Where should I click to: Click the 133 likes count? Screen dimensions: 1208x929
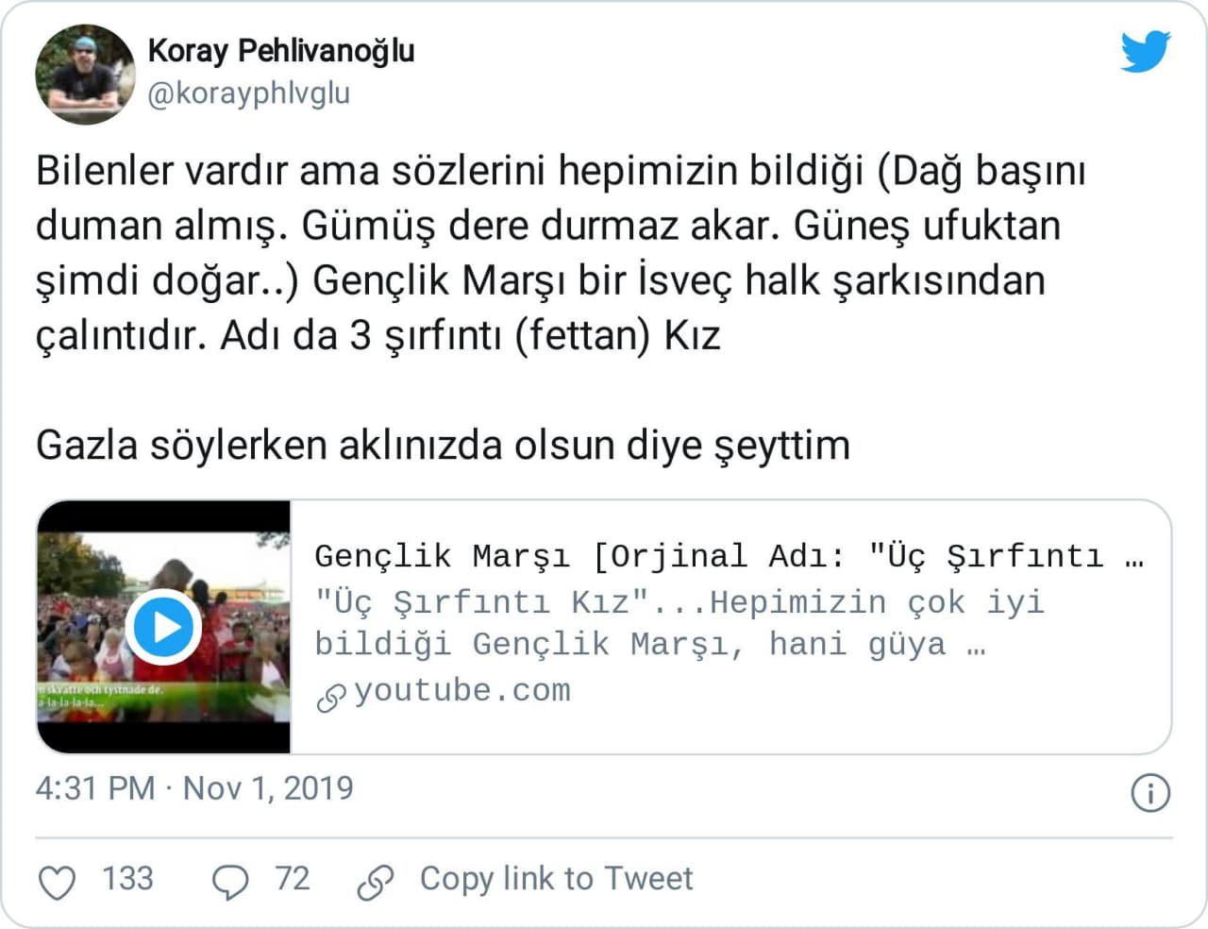coord(127,879)
